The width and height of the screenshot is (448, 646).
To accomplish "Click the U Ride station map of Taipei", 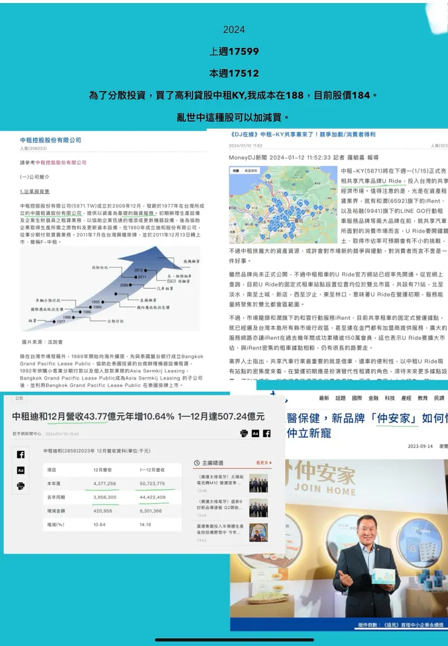I will pyautogui.click(x=283, y=205).
